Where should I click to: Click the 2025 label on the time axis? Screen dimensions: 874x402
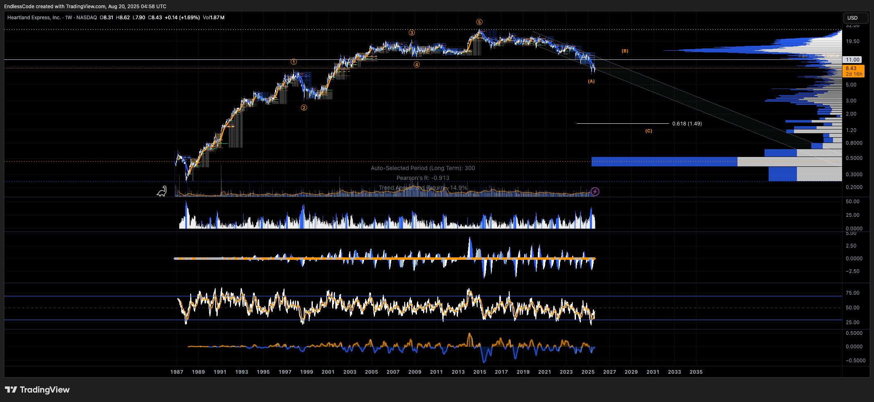coord(588,372)
